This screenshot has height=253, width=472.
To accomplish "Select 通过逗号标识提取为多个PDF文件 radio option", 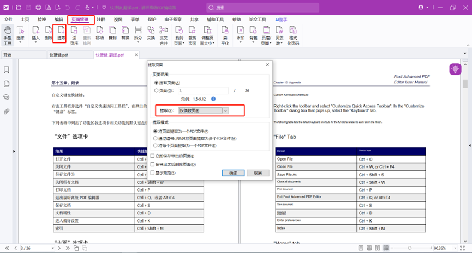I will point(156,138).
